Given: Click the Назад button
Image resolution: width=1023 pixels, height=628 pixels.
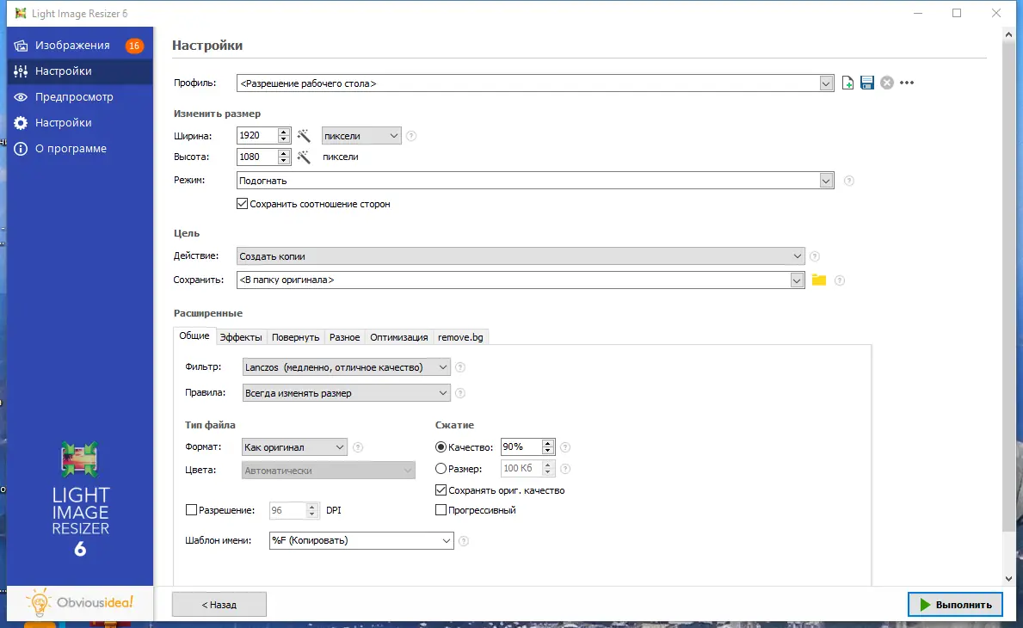Looking at the screenshot, I should click(x=219, y=605).
